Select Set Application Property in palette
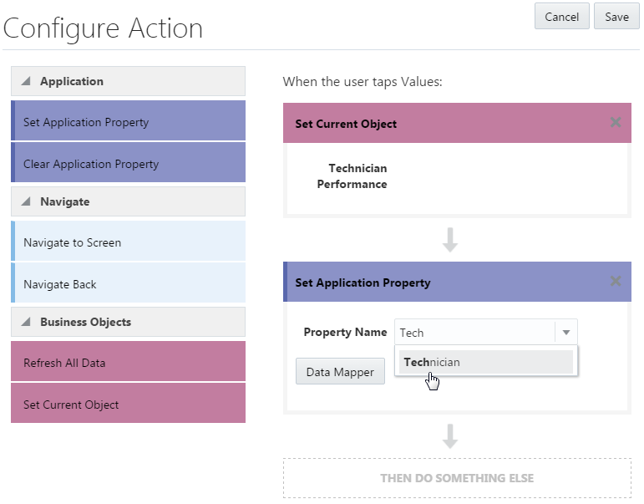644x504 pixels. coord(128,122)
